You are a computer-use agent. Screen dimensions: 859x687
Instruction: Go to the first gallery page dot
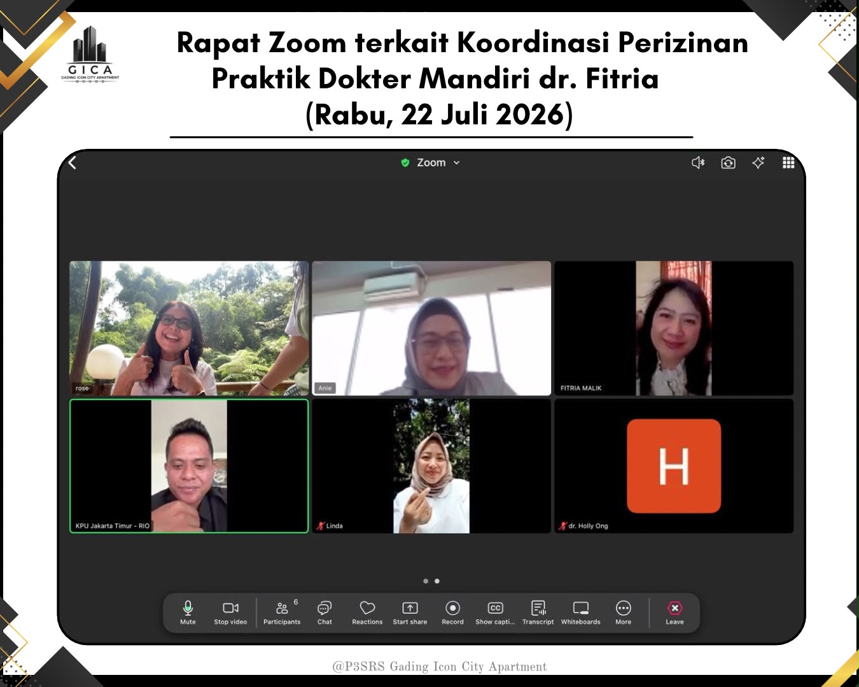(x=426, y=581)
